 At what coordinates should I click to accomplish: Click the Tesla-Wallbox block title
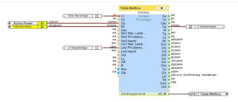point(130,8)
